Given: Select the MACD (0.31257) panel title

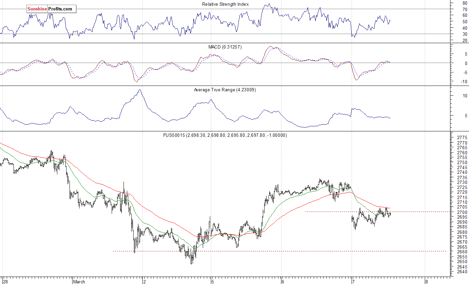Looking at the screenshot, I should pyautogui.click(x=225, y=47).
